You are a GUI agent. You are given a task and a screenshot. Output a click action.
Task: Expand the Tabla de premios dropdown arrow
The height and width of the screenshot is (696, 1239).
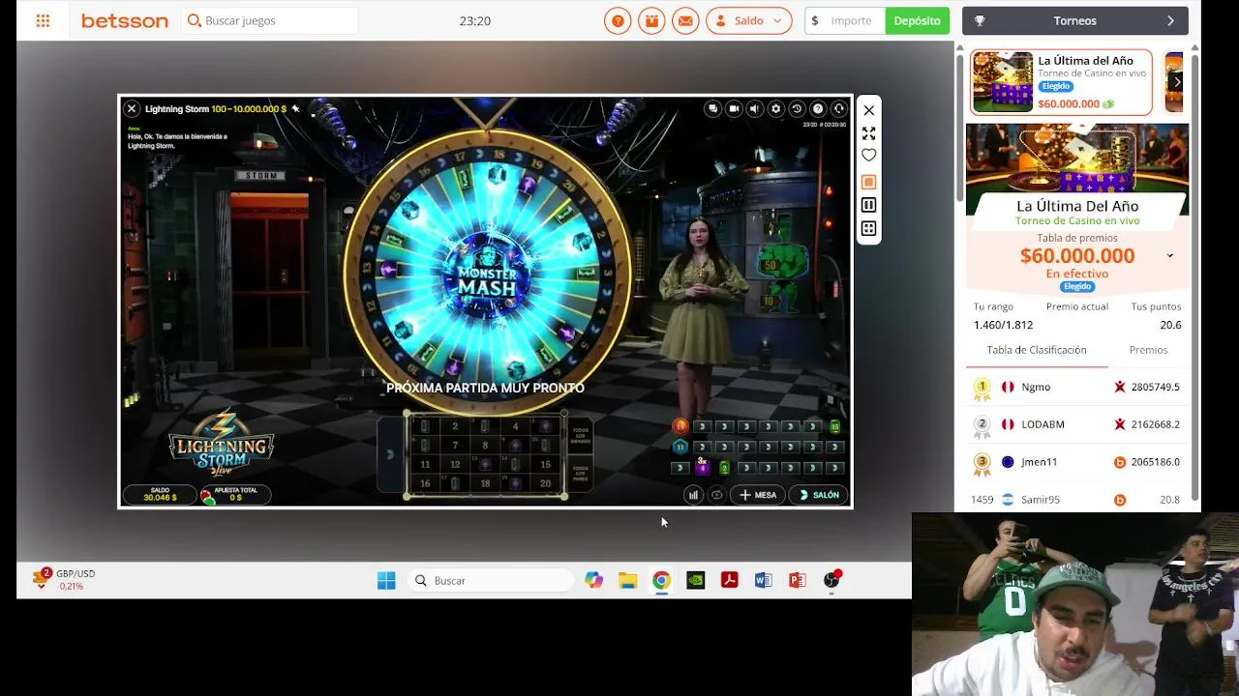click(x=1170, y=256)
